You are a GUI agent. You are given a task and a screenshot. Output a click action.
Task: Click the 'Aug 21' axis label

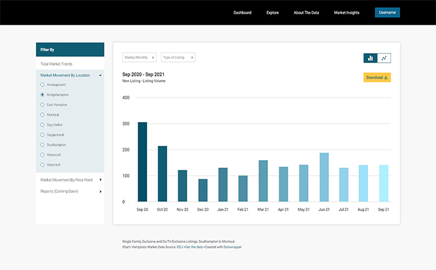tap(363, 210)
